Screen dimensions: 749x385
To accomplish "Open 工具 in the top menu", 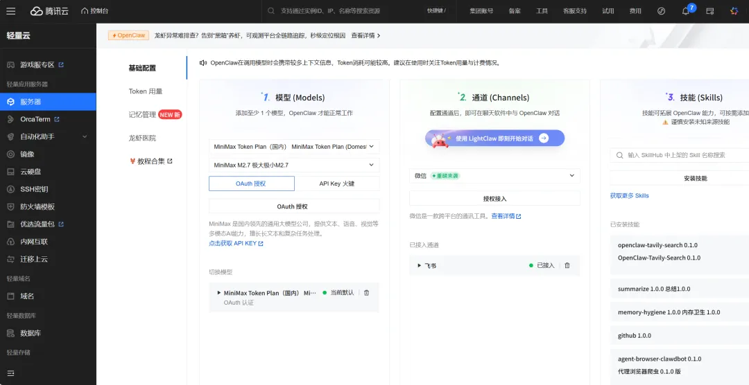I will [x=542, y=11].
